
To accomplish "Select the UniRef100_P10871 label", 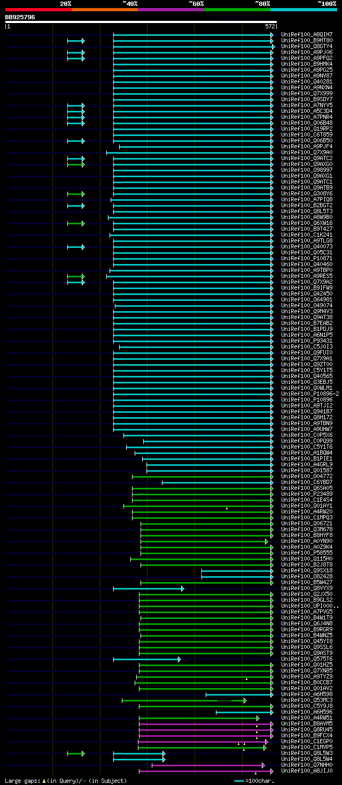I will click(307, 259).
